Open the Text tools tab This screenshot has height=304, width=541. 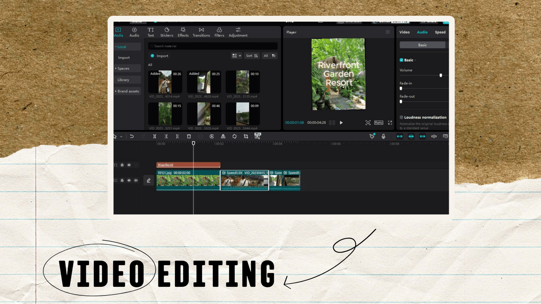pos(151,32)
